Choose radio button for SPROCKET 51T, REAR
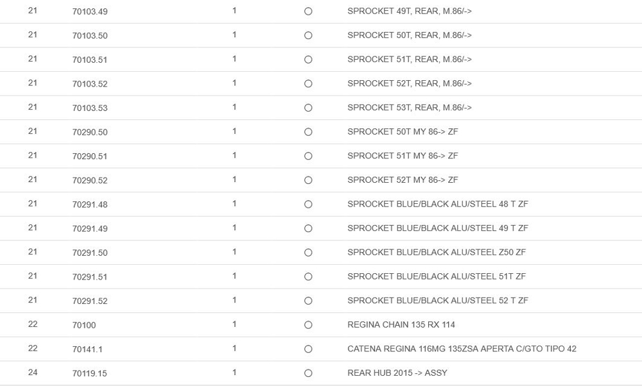This screenshot has height=386, width=642. (308, 60)
